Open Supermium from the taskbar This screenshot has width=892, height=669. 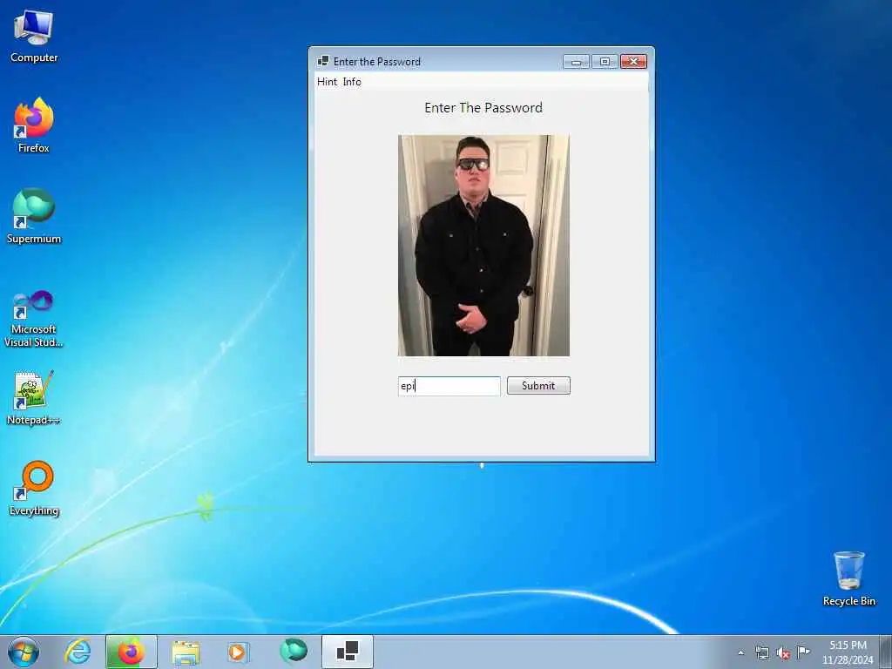click(x=294, y=651)
